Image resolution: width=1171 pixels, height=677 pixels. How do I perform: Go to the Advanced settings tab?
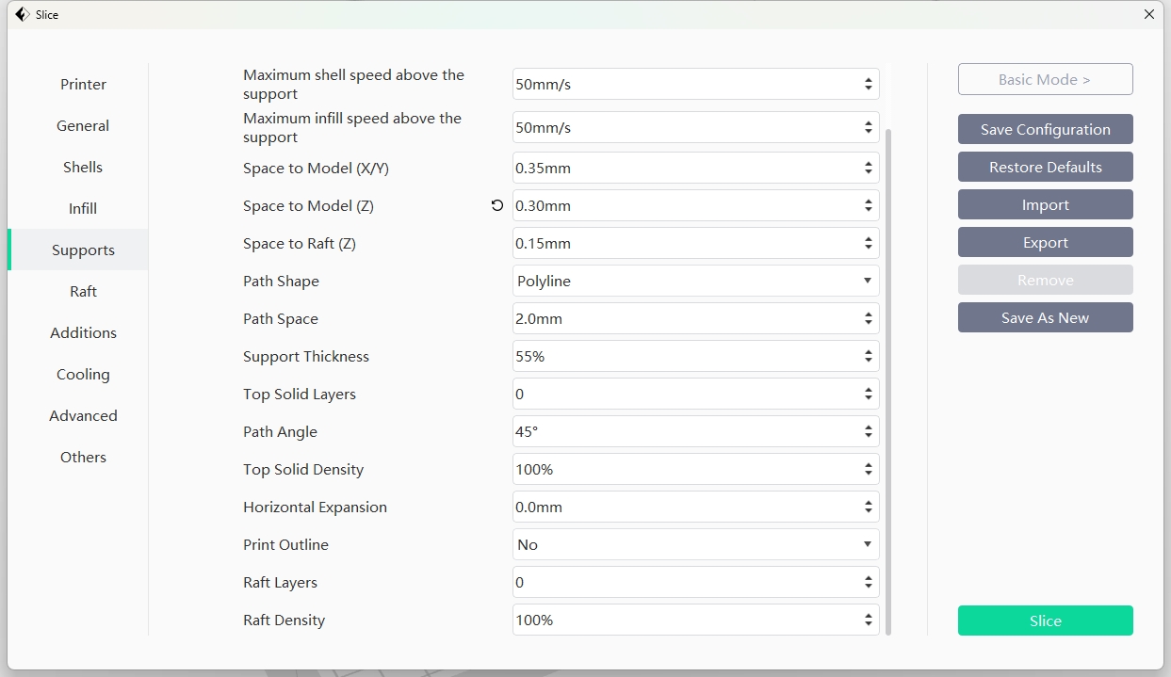point(83,415)
